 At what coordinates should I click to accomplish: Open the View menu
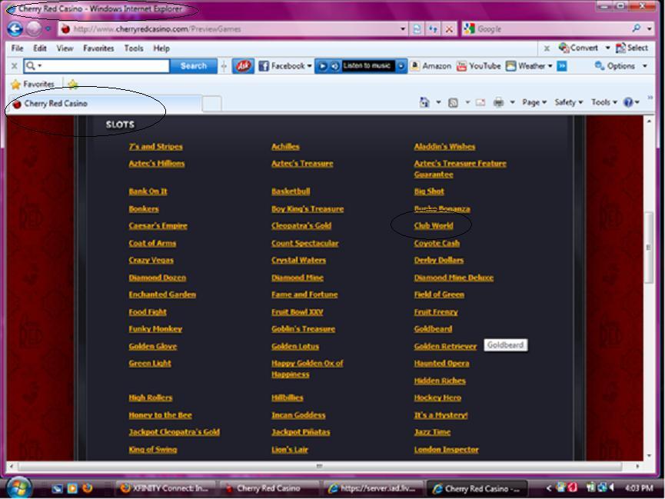click(65, 48)
